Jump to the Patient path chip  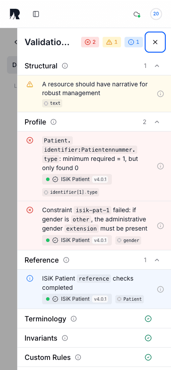129,299
